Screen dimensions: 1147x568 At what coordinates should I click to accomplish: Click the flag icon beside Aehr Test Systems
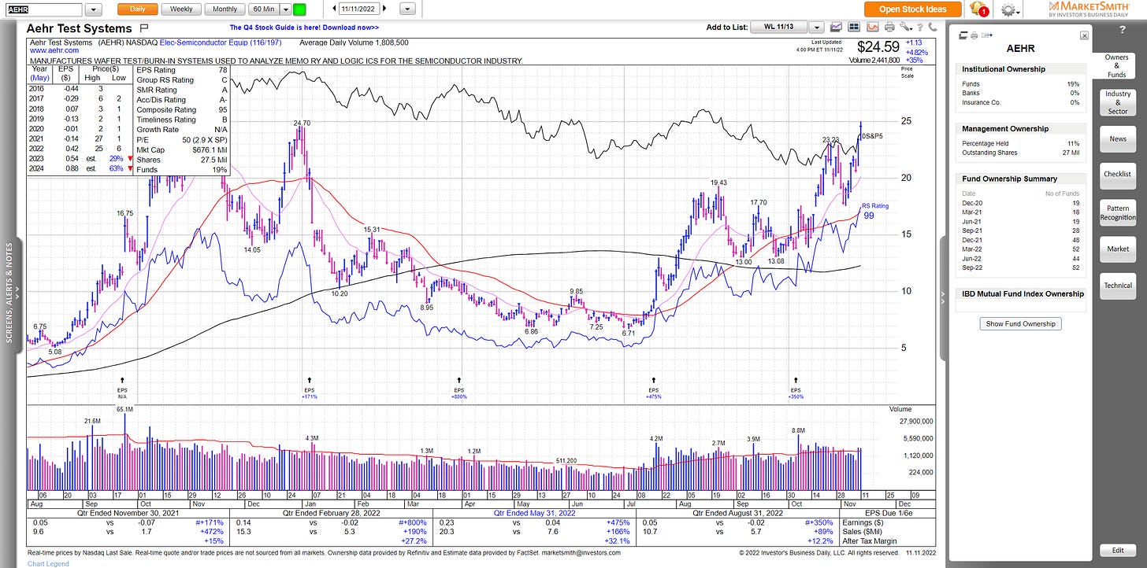coord(143,28)
